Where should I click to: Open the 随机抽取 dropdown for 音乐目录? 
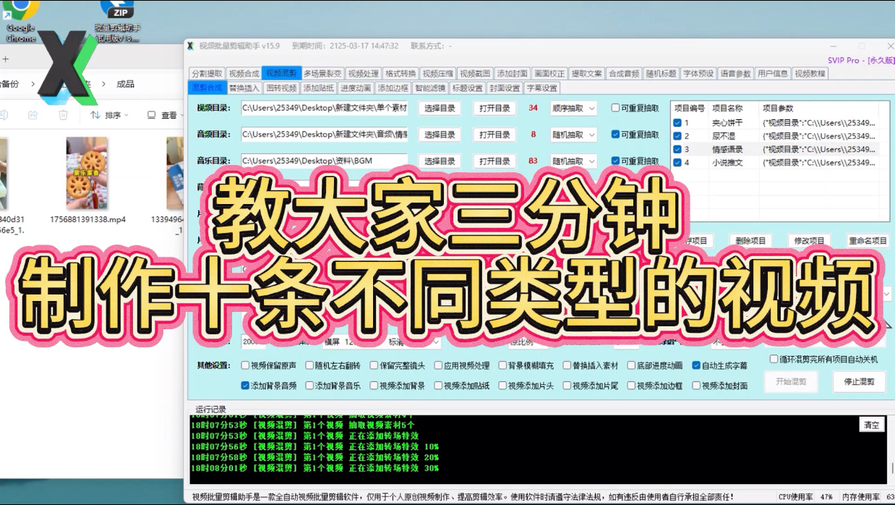tap(573, 161)
